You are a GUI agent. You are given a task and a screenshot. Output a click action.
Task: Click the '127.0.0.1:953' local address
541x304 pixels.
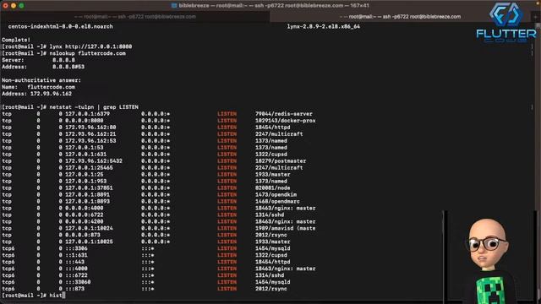[x=86, y=181]
